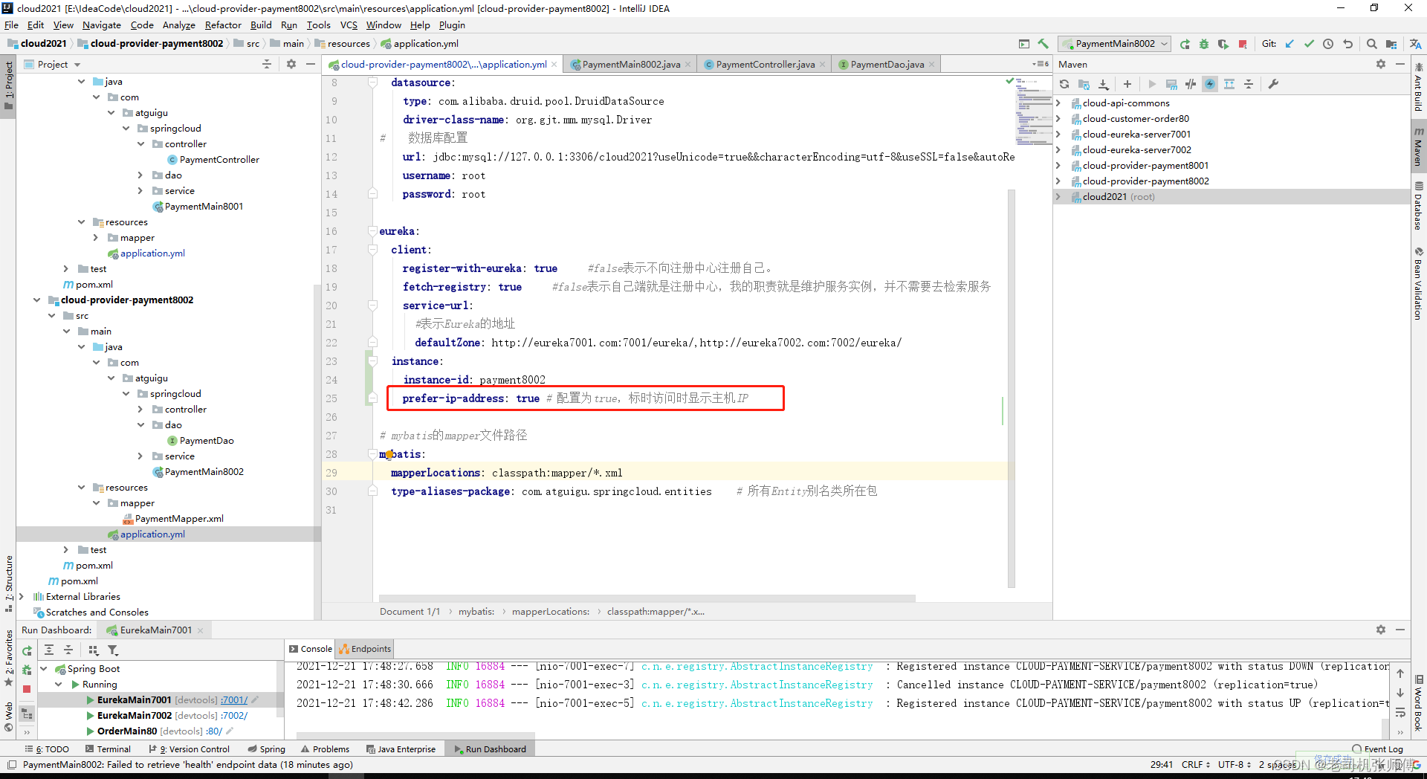1427x779 pixels.
Task: Toggle the tree view button in the Run Dashboard sidebar
Action: pyautogui.click(x=27, y=714)
